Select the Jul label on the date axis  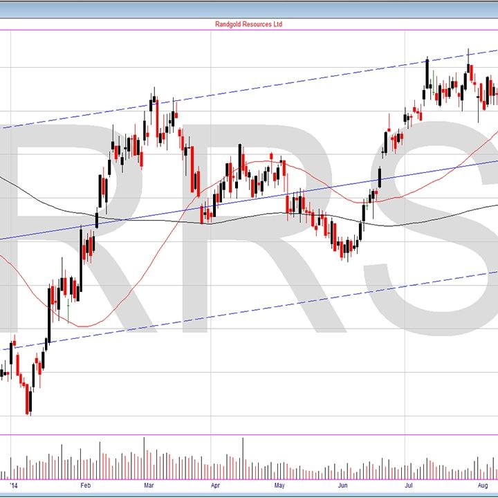[409, 486]
